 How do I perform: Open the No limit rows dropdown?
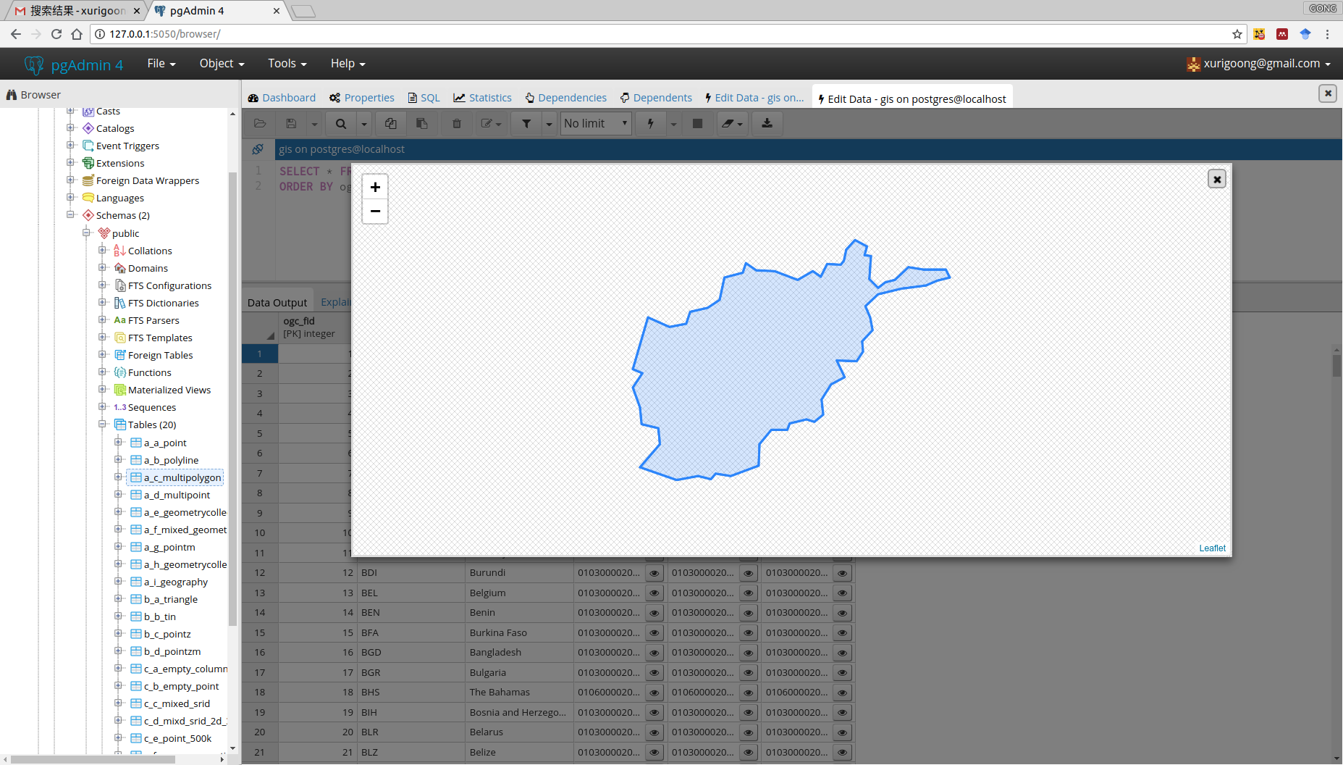pos(596,124)
